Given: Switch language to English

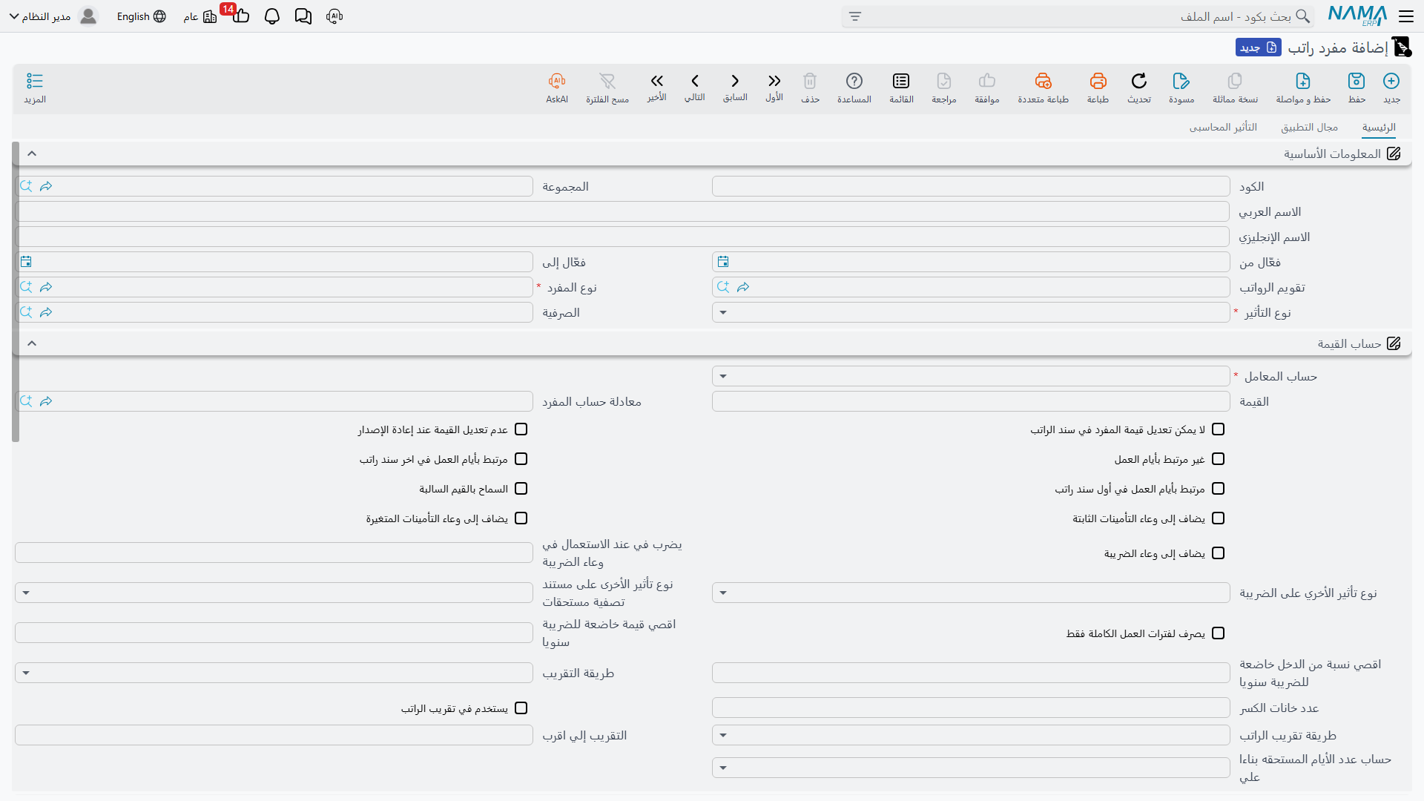Looking at the screenshot, I should pos(141,16).
